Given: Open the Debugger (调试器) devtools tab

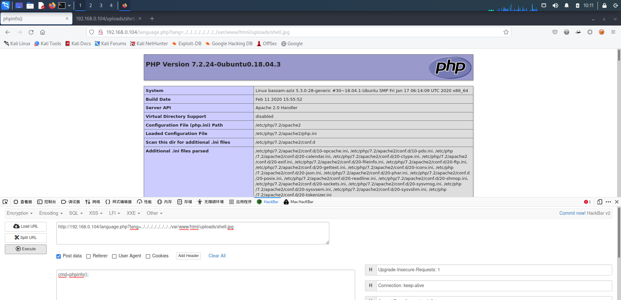Looking at the screenshot, I should (x=70, y=202).
